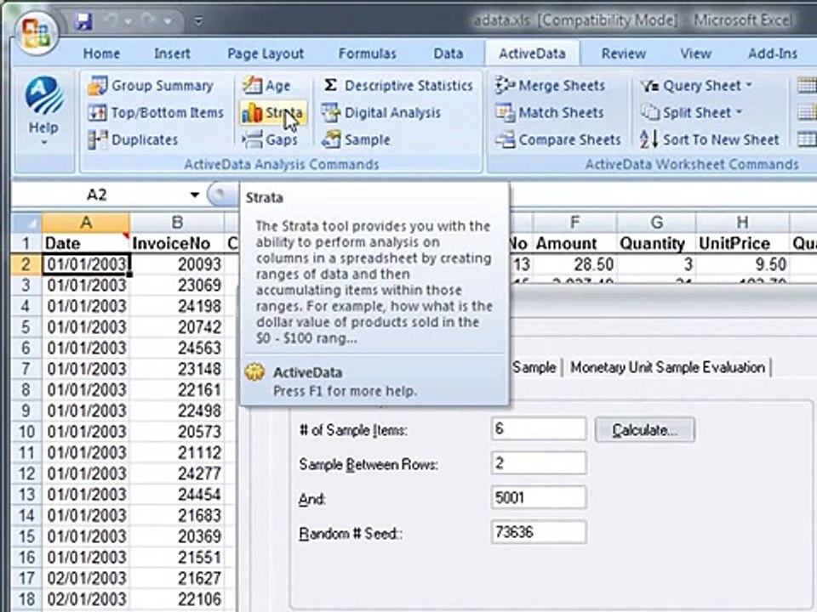Screen dimensions: 817x612
Task: Select the Strata tool
Action: pyautogui.click(x=272, y=112)
